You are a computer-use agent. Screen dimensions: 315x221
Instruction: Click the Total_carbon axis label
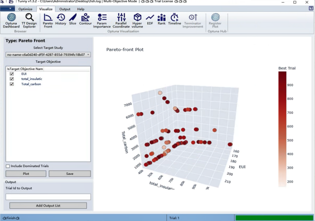[x=125, y=142]
